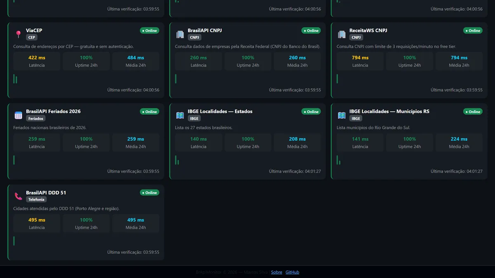This screenshot has width=495, height=278.
Task: Click the Feriados category tag
Action: 35,119
